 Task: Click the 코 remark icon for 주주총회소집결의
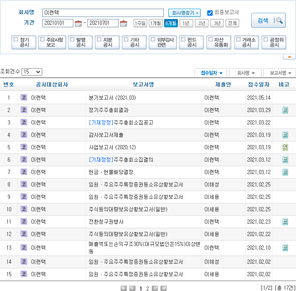(285, 160)
